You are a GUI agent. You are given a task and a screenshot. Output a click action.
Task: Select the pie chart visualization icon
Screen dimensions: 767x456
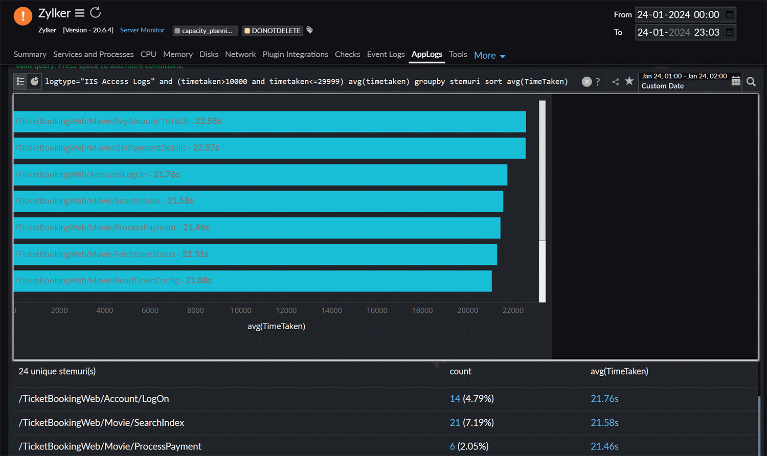[34, 81]
